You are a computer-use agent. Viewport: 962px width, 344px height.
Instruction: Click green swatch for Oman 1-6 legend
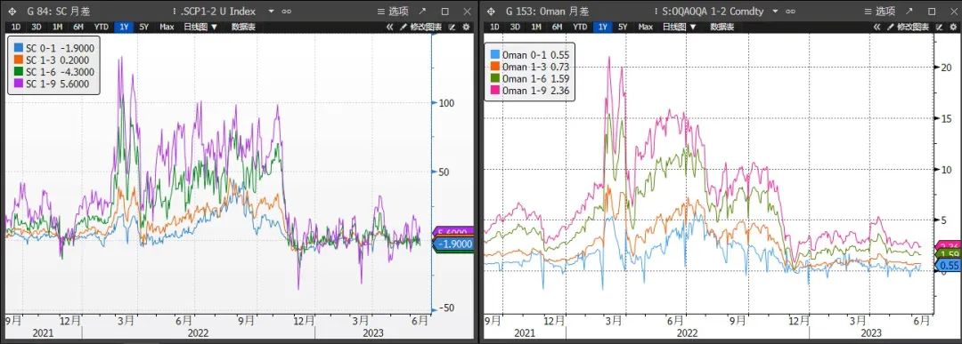click(x=495, y=78)
